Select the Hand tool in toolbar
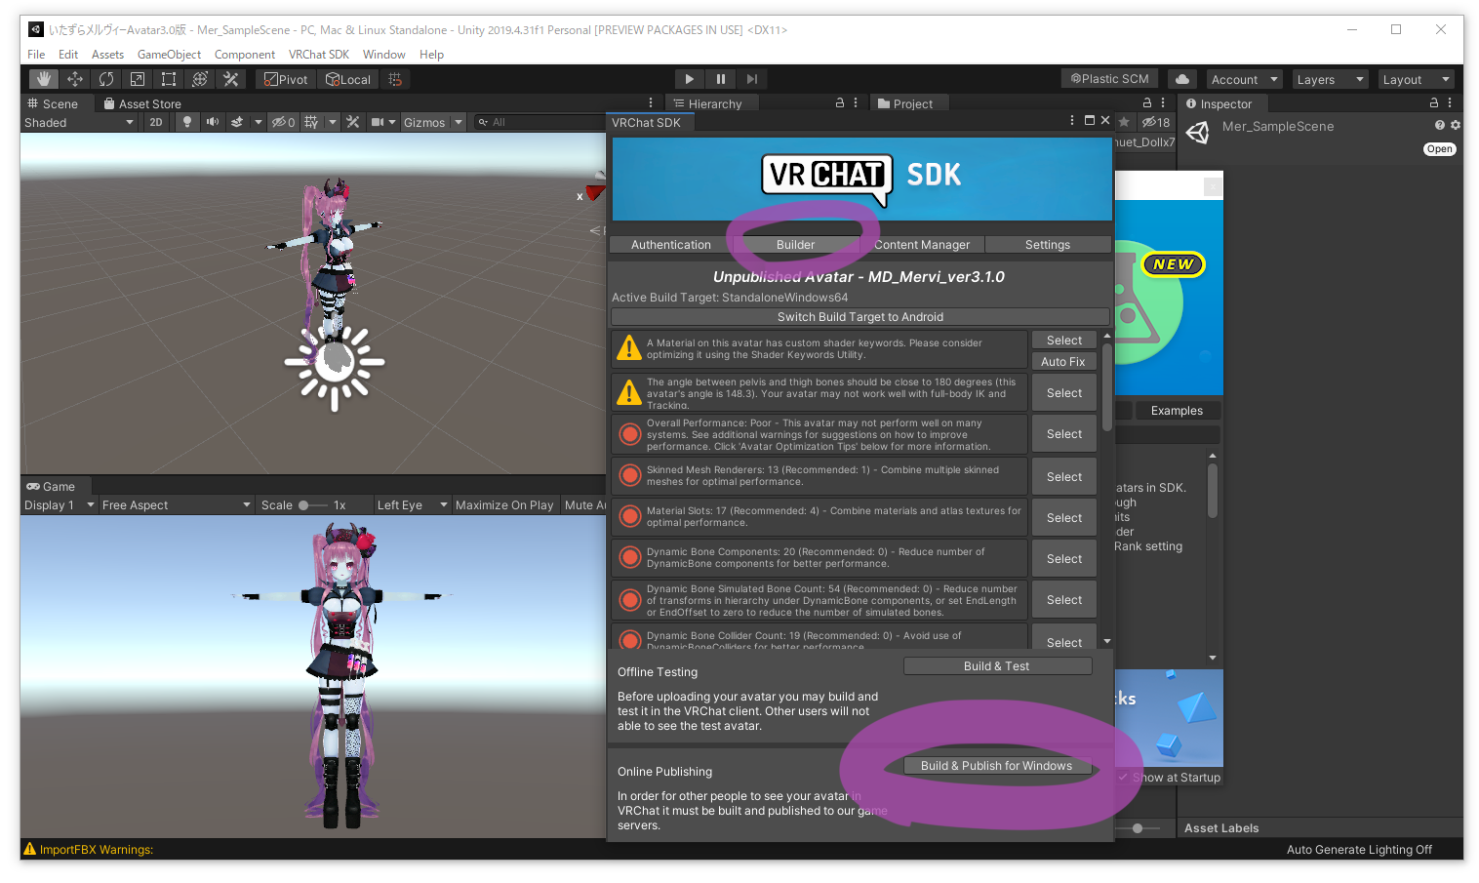1479x883 pixels. pyautogui.click(x=43, y=79)
